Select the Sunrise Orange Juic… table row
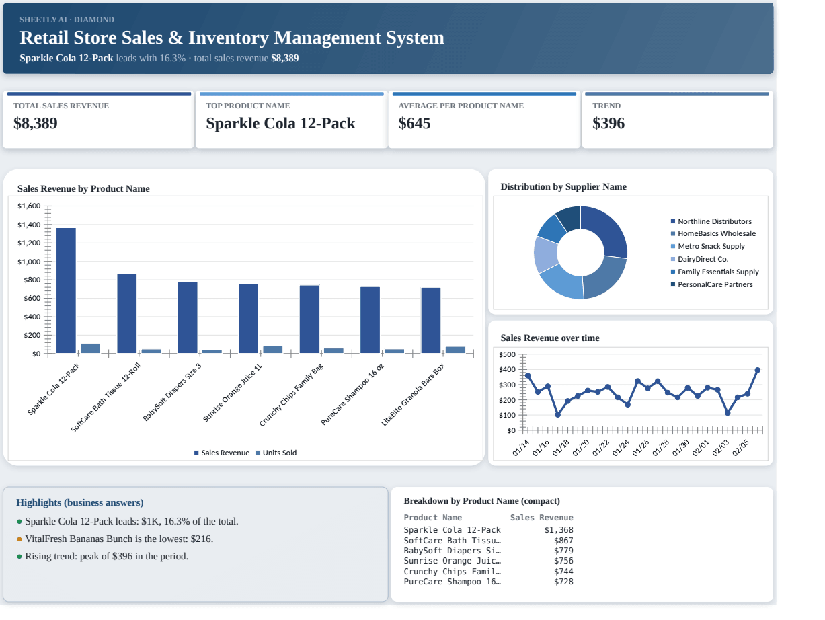The height and width of the screenshot is (620, 825). pyautogui.click(x=489, y=561)
